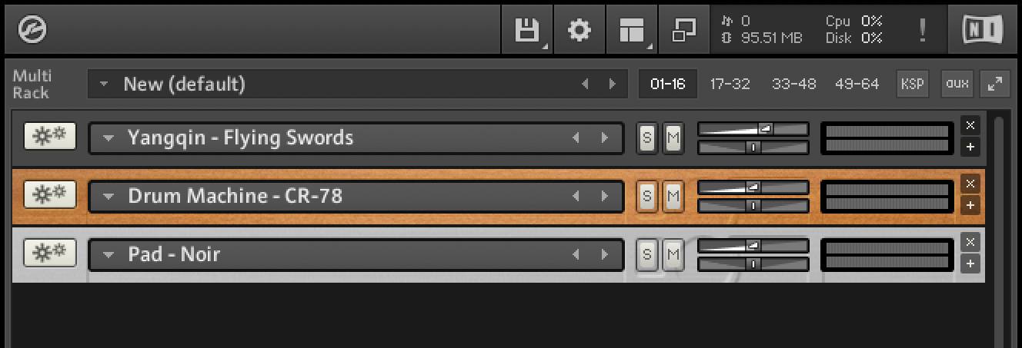Click the Kontakt logo at top left
The image size is (1022, 348).
[x=32, y=31]
